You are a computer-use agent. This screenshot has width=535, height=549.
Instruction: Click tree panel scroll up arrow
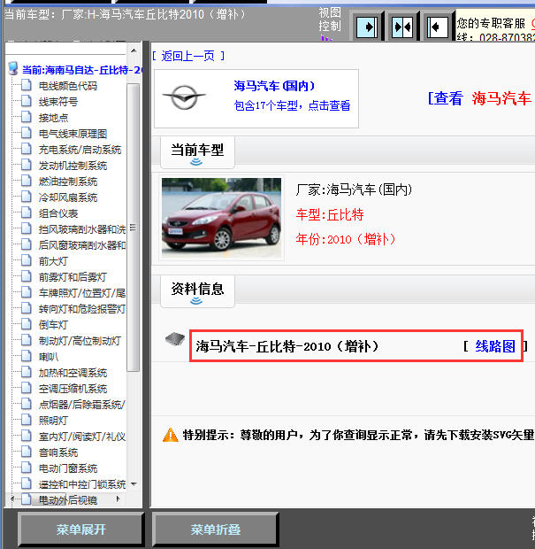pyautogui.click(x=134, y=50)
